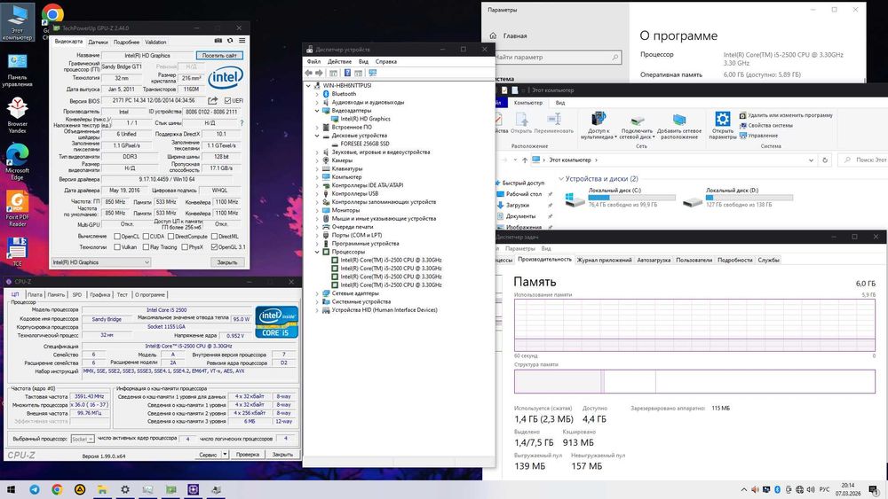Click the Проверка button in CPU-Z

pyautogui.click(x=248, y=455)
